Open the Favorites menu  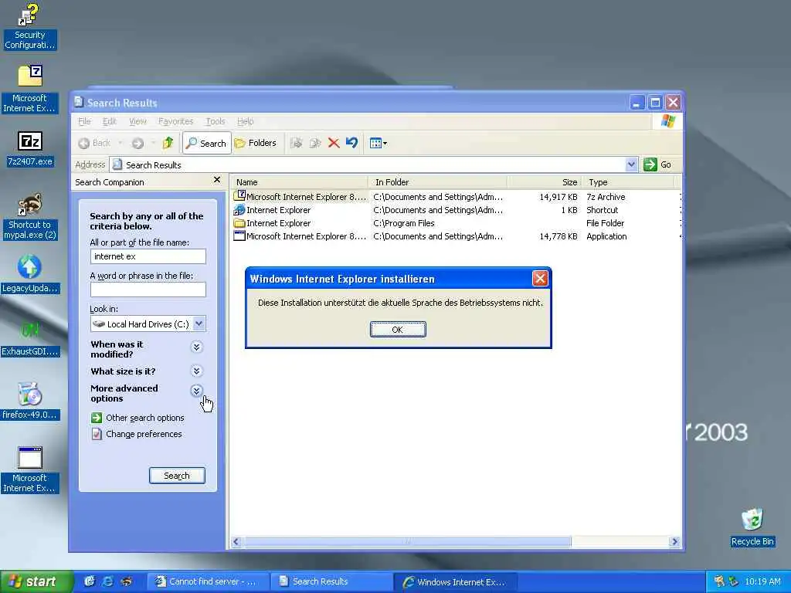[175, 121]
